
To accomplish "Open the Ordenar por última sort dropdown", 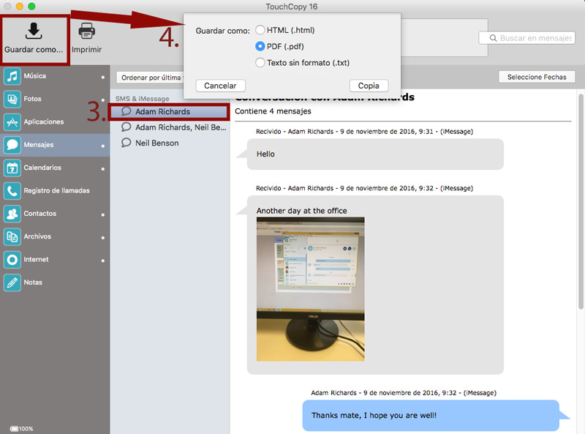I will [150, 78].
